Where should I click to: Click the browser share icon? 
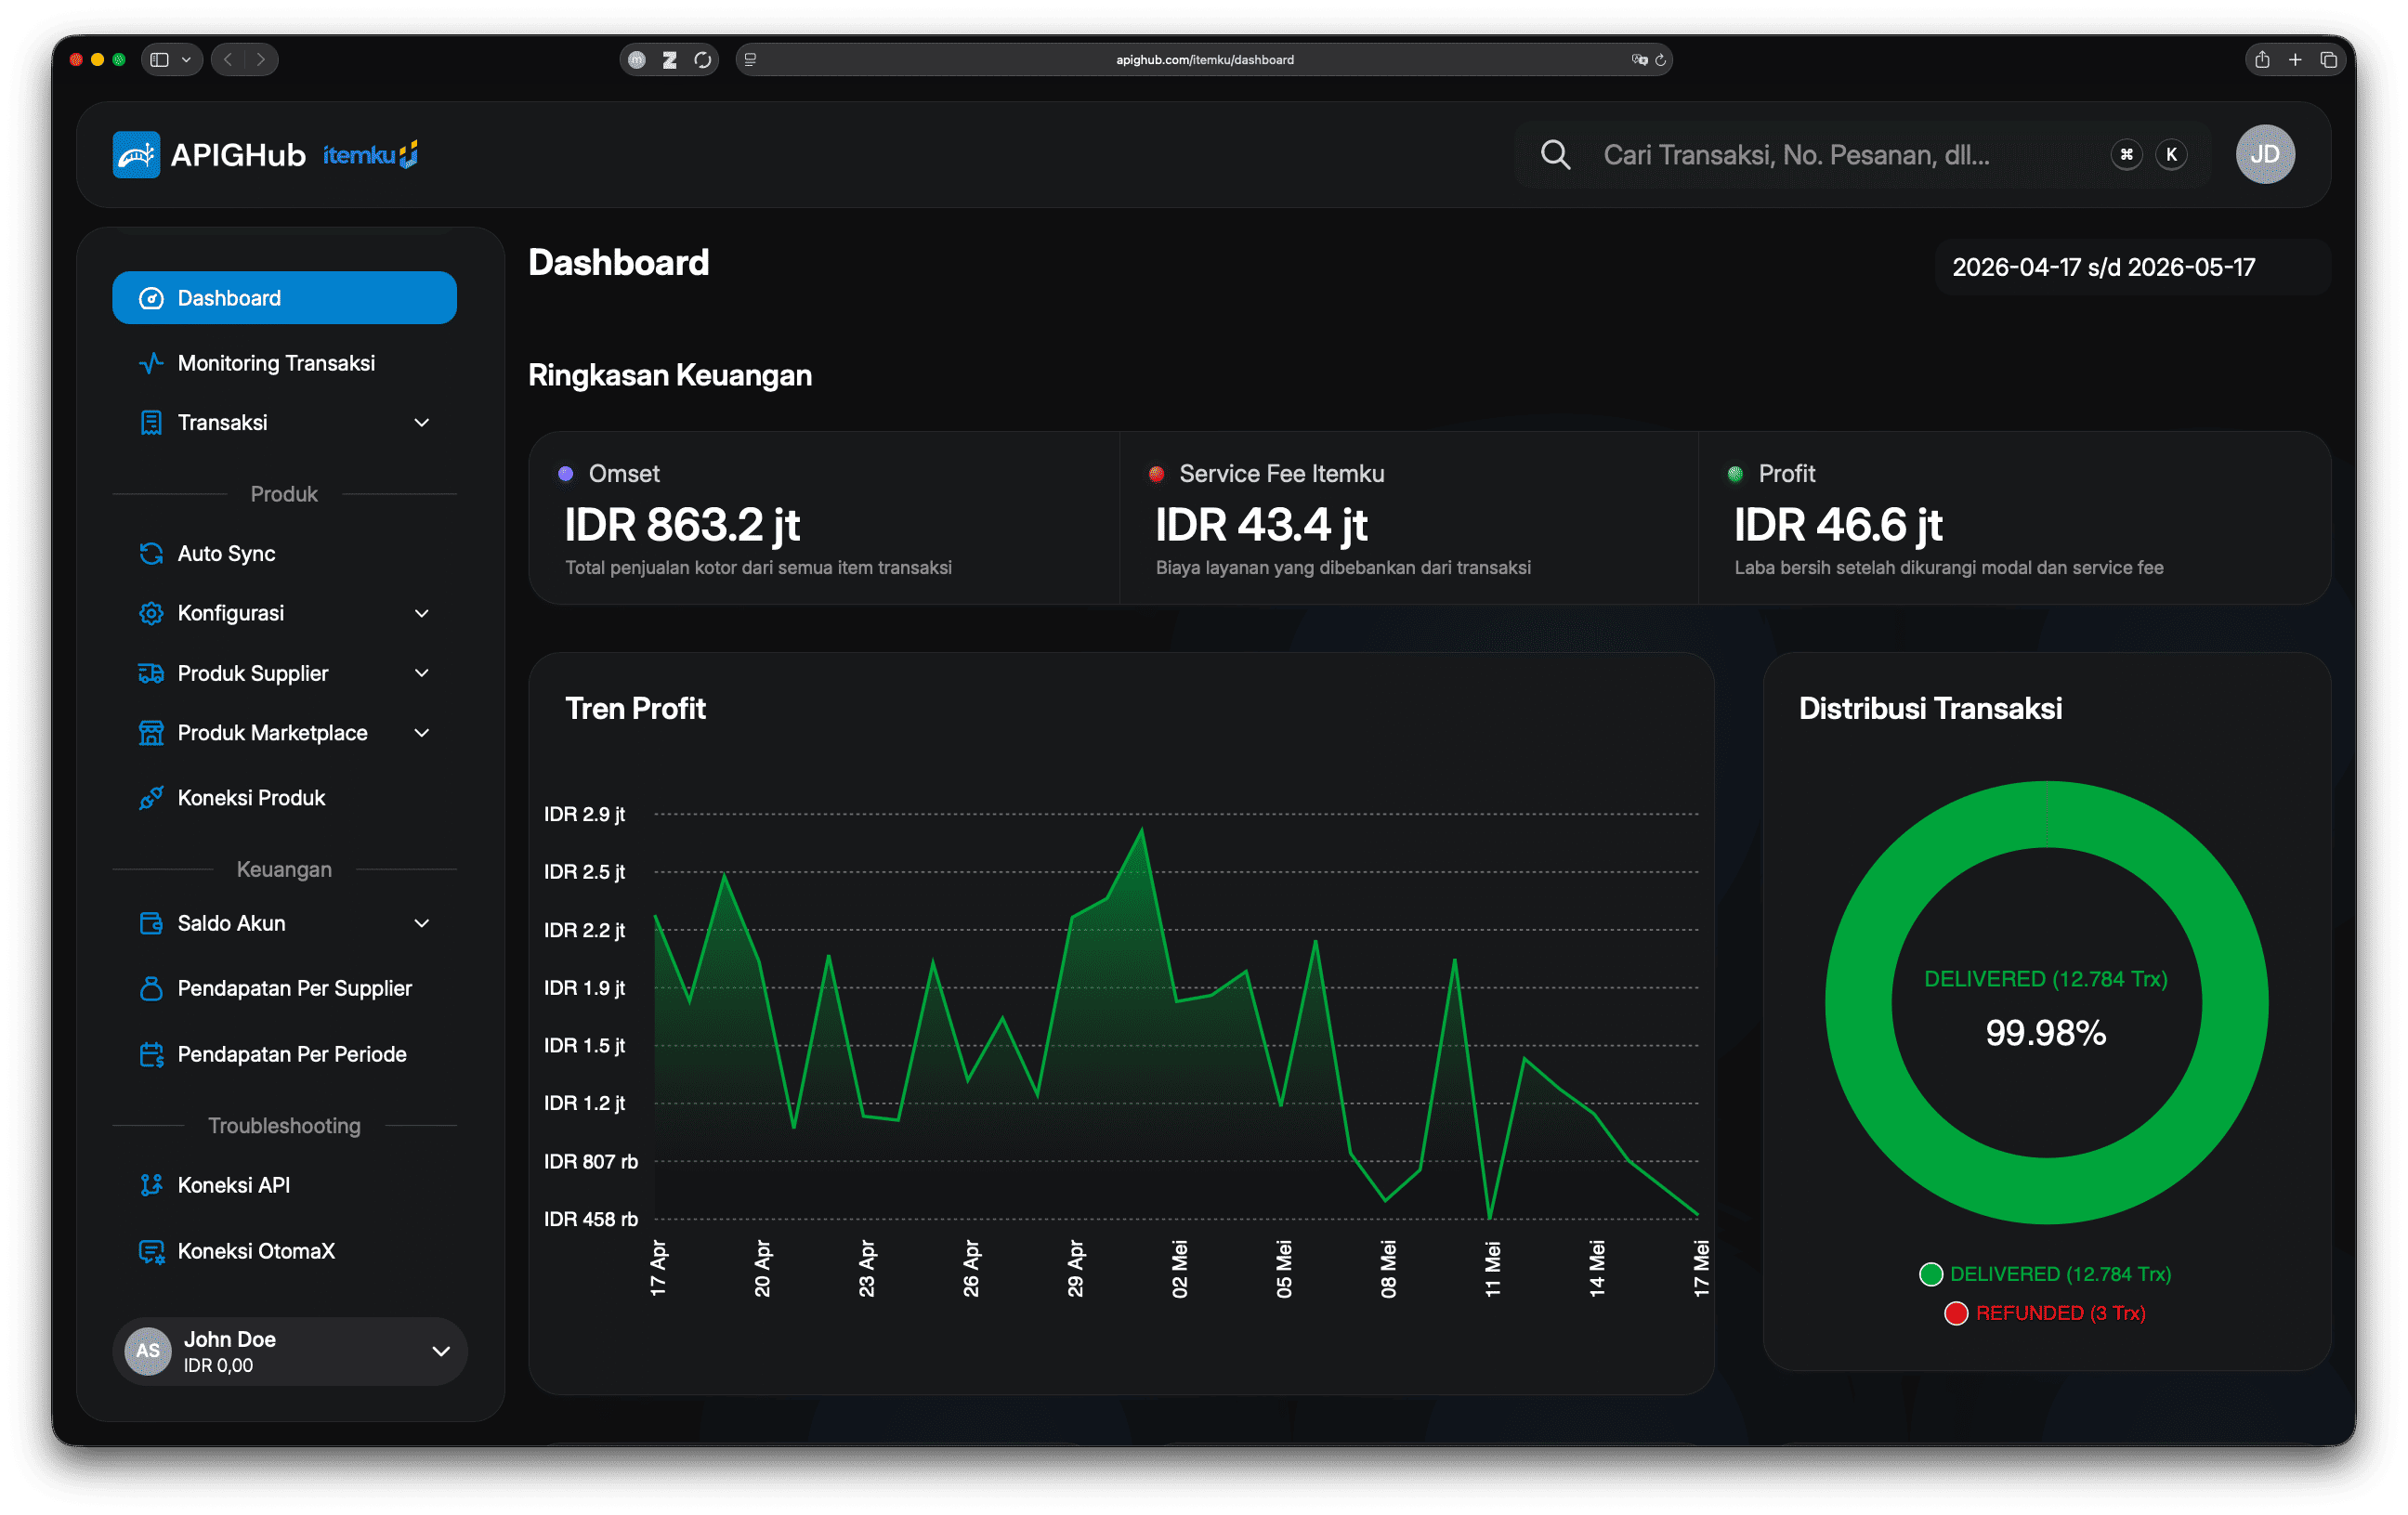click(x=2262, y=59)
